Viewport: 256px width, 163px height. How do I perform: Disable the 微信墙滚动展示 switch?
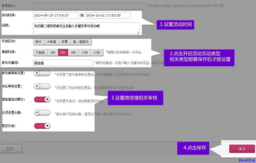click(x=42, y=99)
